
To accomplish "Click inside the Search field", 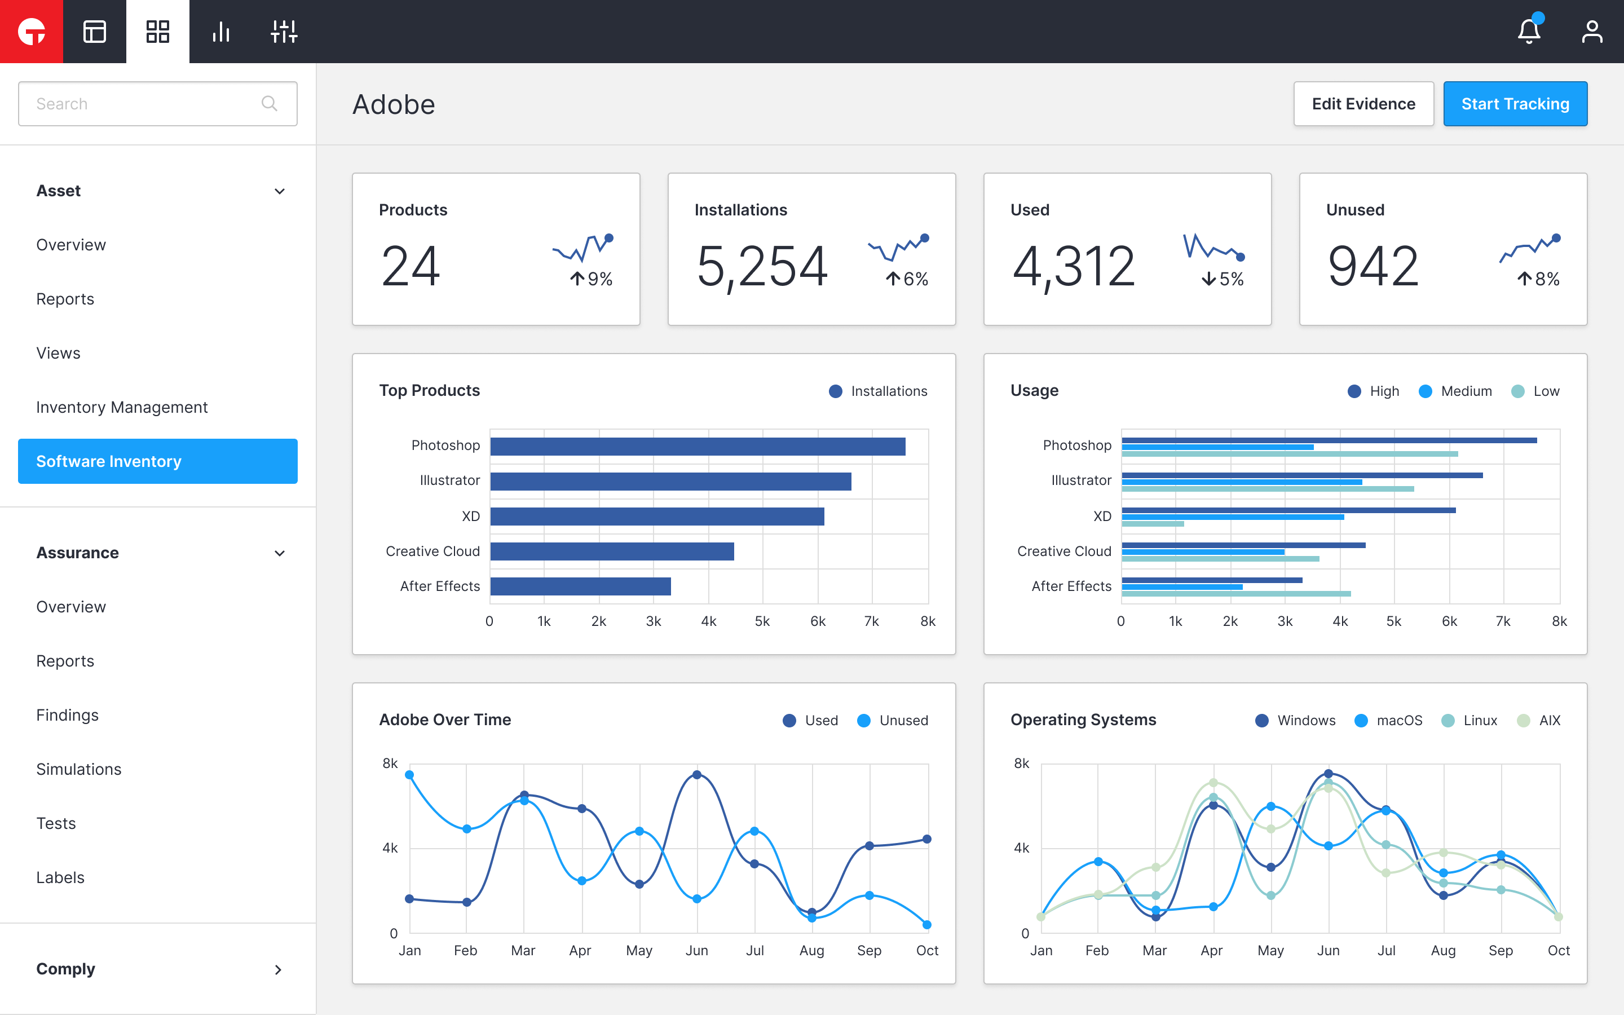I will (x=134, y=103).
